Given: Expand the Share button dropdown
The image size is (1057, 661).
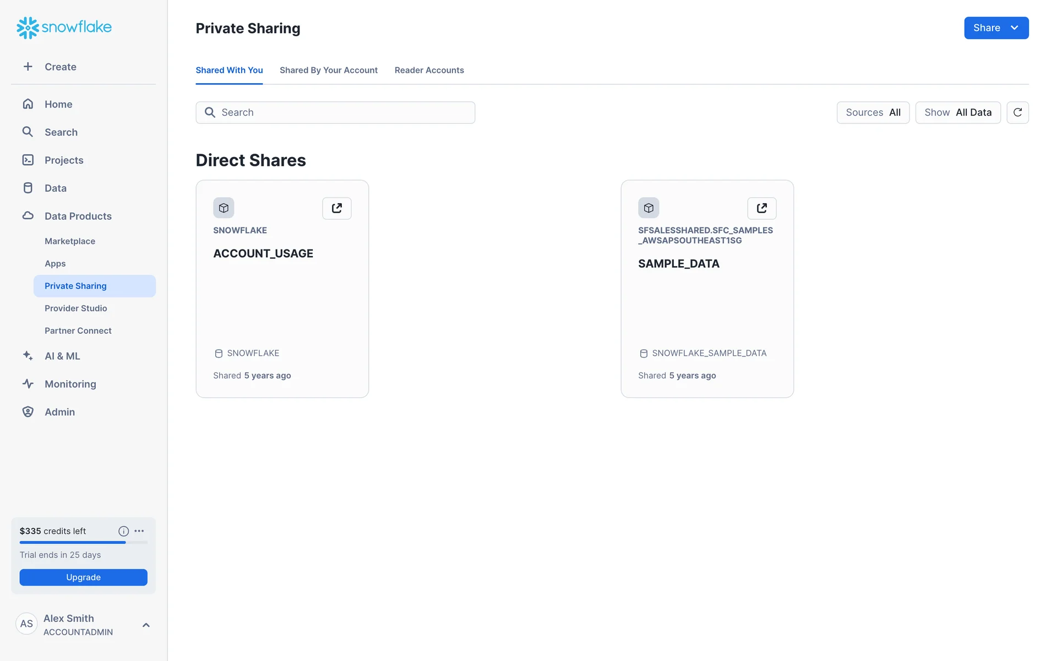Looking at the screenshot, I should pos(1014,28).
